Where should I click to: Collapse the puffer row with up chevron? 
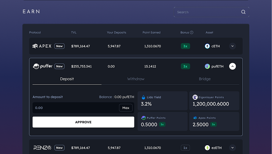232,66
